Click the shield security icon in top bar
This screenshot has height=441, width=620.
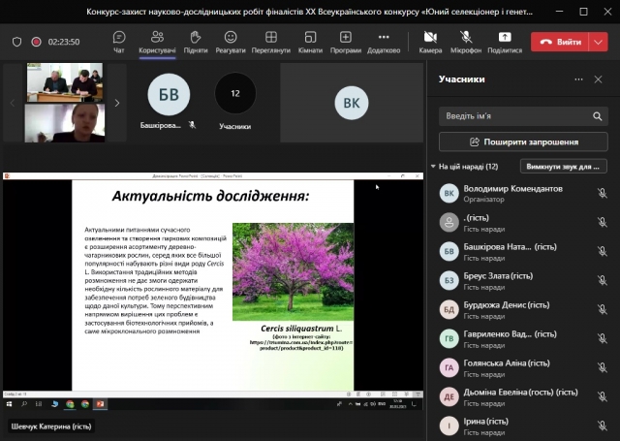[x=16, y=42]
